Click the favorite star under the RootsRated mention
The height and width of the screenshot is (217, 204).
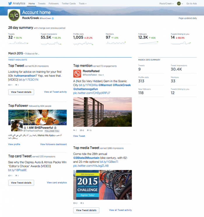[x=88, y=130]
